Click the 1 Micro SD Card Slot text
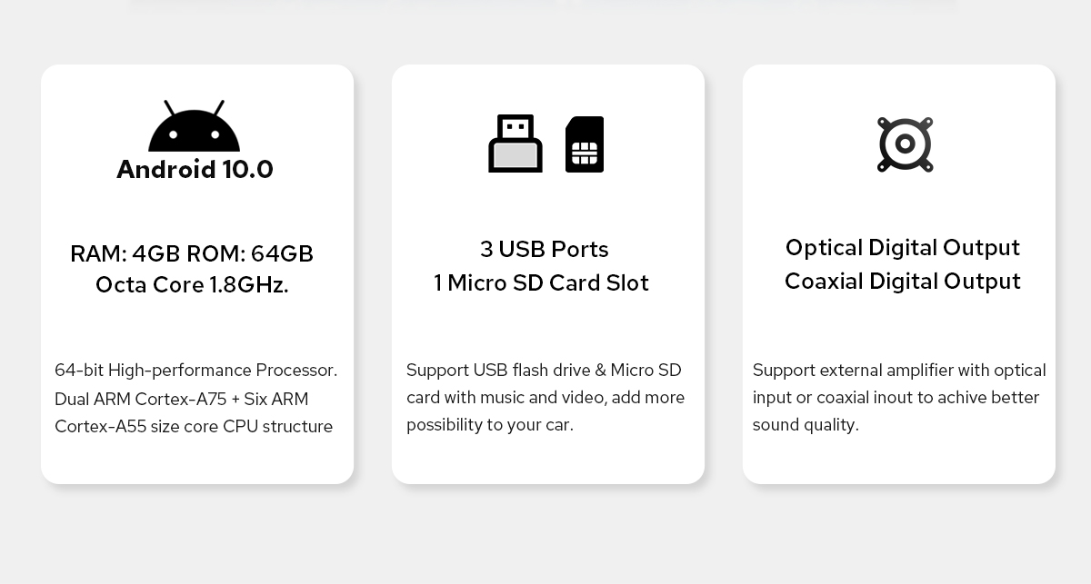The width and height of the screenshot is (1091, 584). click(542, 282)
